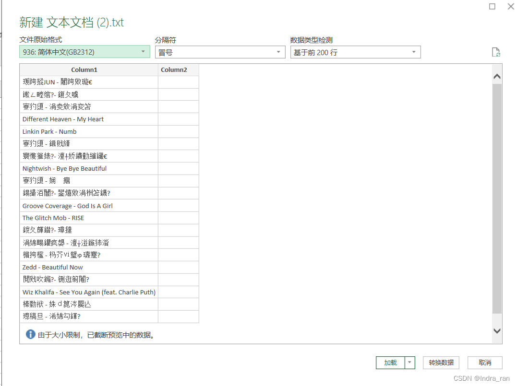
Task: Click the scroll down arrow of the preview
Action: coord(497,331)
